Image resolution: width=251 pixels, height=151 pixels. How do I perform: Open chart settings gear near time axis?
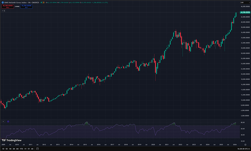tap(245, 144)
